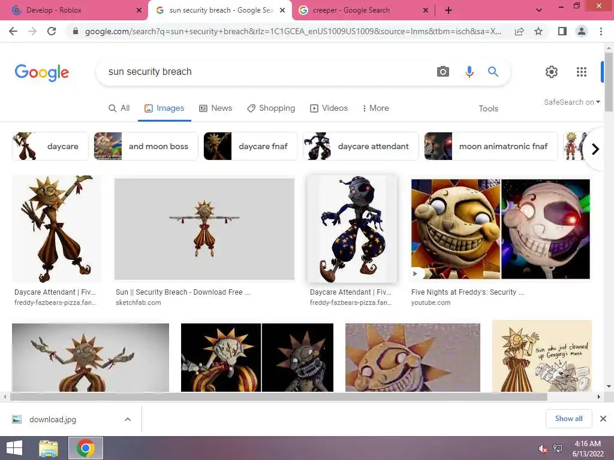Open network status tray icon

point(558,449)
